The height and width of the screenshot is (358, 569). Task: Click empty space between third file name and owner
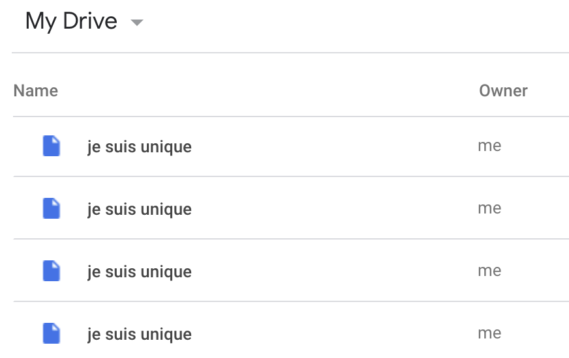333,271
